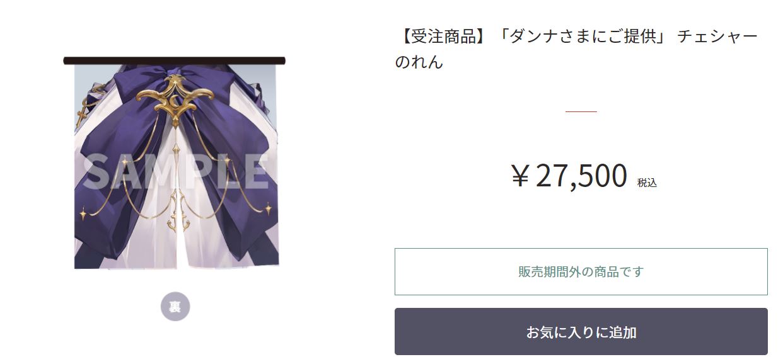This screenshot has height=357, width=783.
Task: Click the 税込 tax-included label
Action: click(647, 183)
